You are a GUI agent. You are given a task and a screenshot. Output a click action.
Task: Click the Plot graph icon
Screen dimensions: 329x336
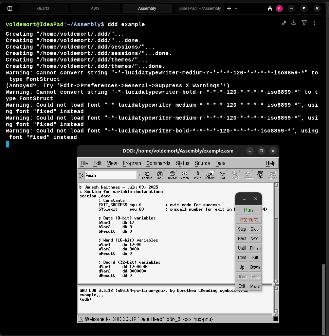tap(222, 175)
